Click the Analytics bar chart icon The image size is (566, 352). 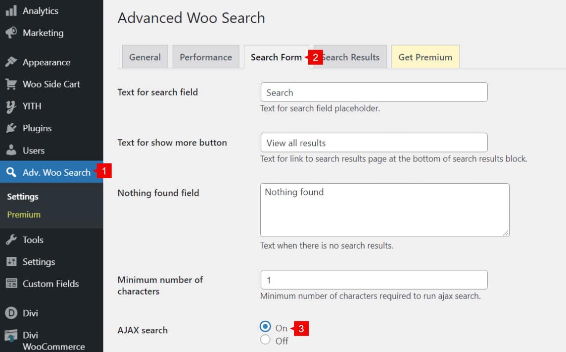pos(11,10)
